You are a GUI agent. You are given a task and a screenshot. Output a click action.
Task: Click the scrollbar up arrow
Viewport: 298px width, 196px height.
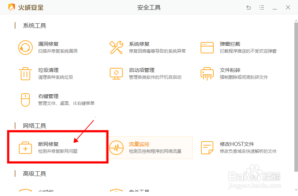point(296,20)
